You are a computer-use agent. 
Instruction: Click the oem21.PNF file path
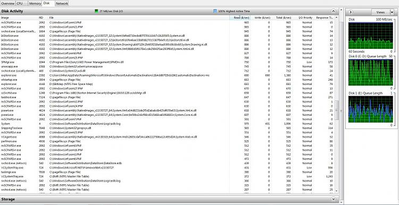click(66, 27)
